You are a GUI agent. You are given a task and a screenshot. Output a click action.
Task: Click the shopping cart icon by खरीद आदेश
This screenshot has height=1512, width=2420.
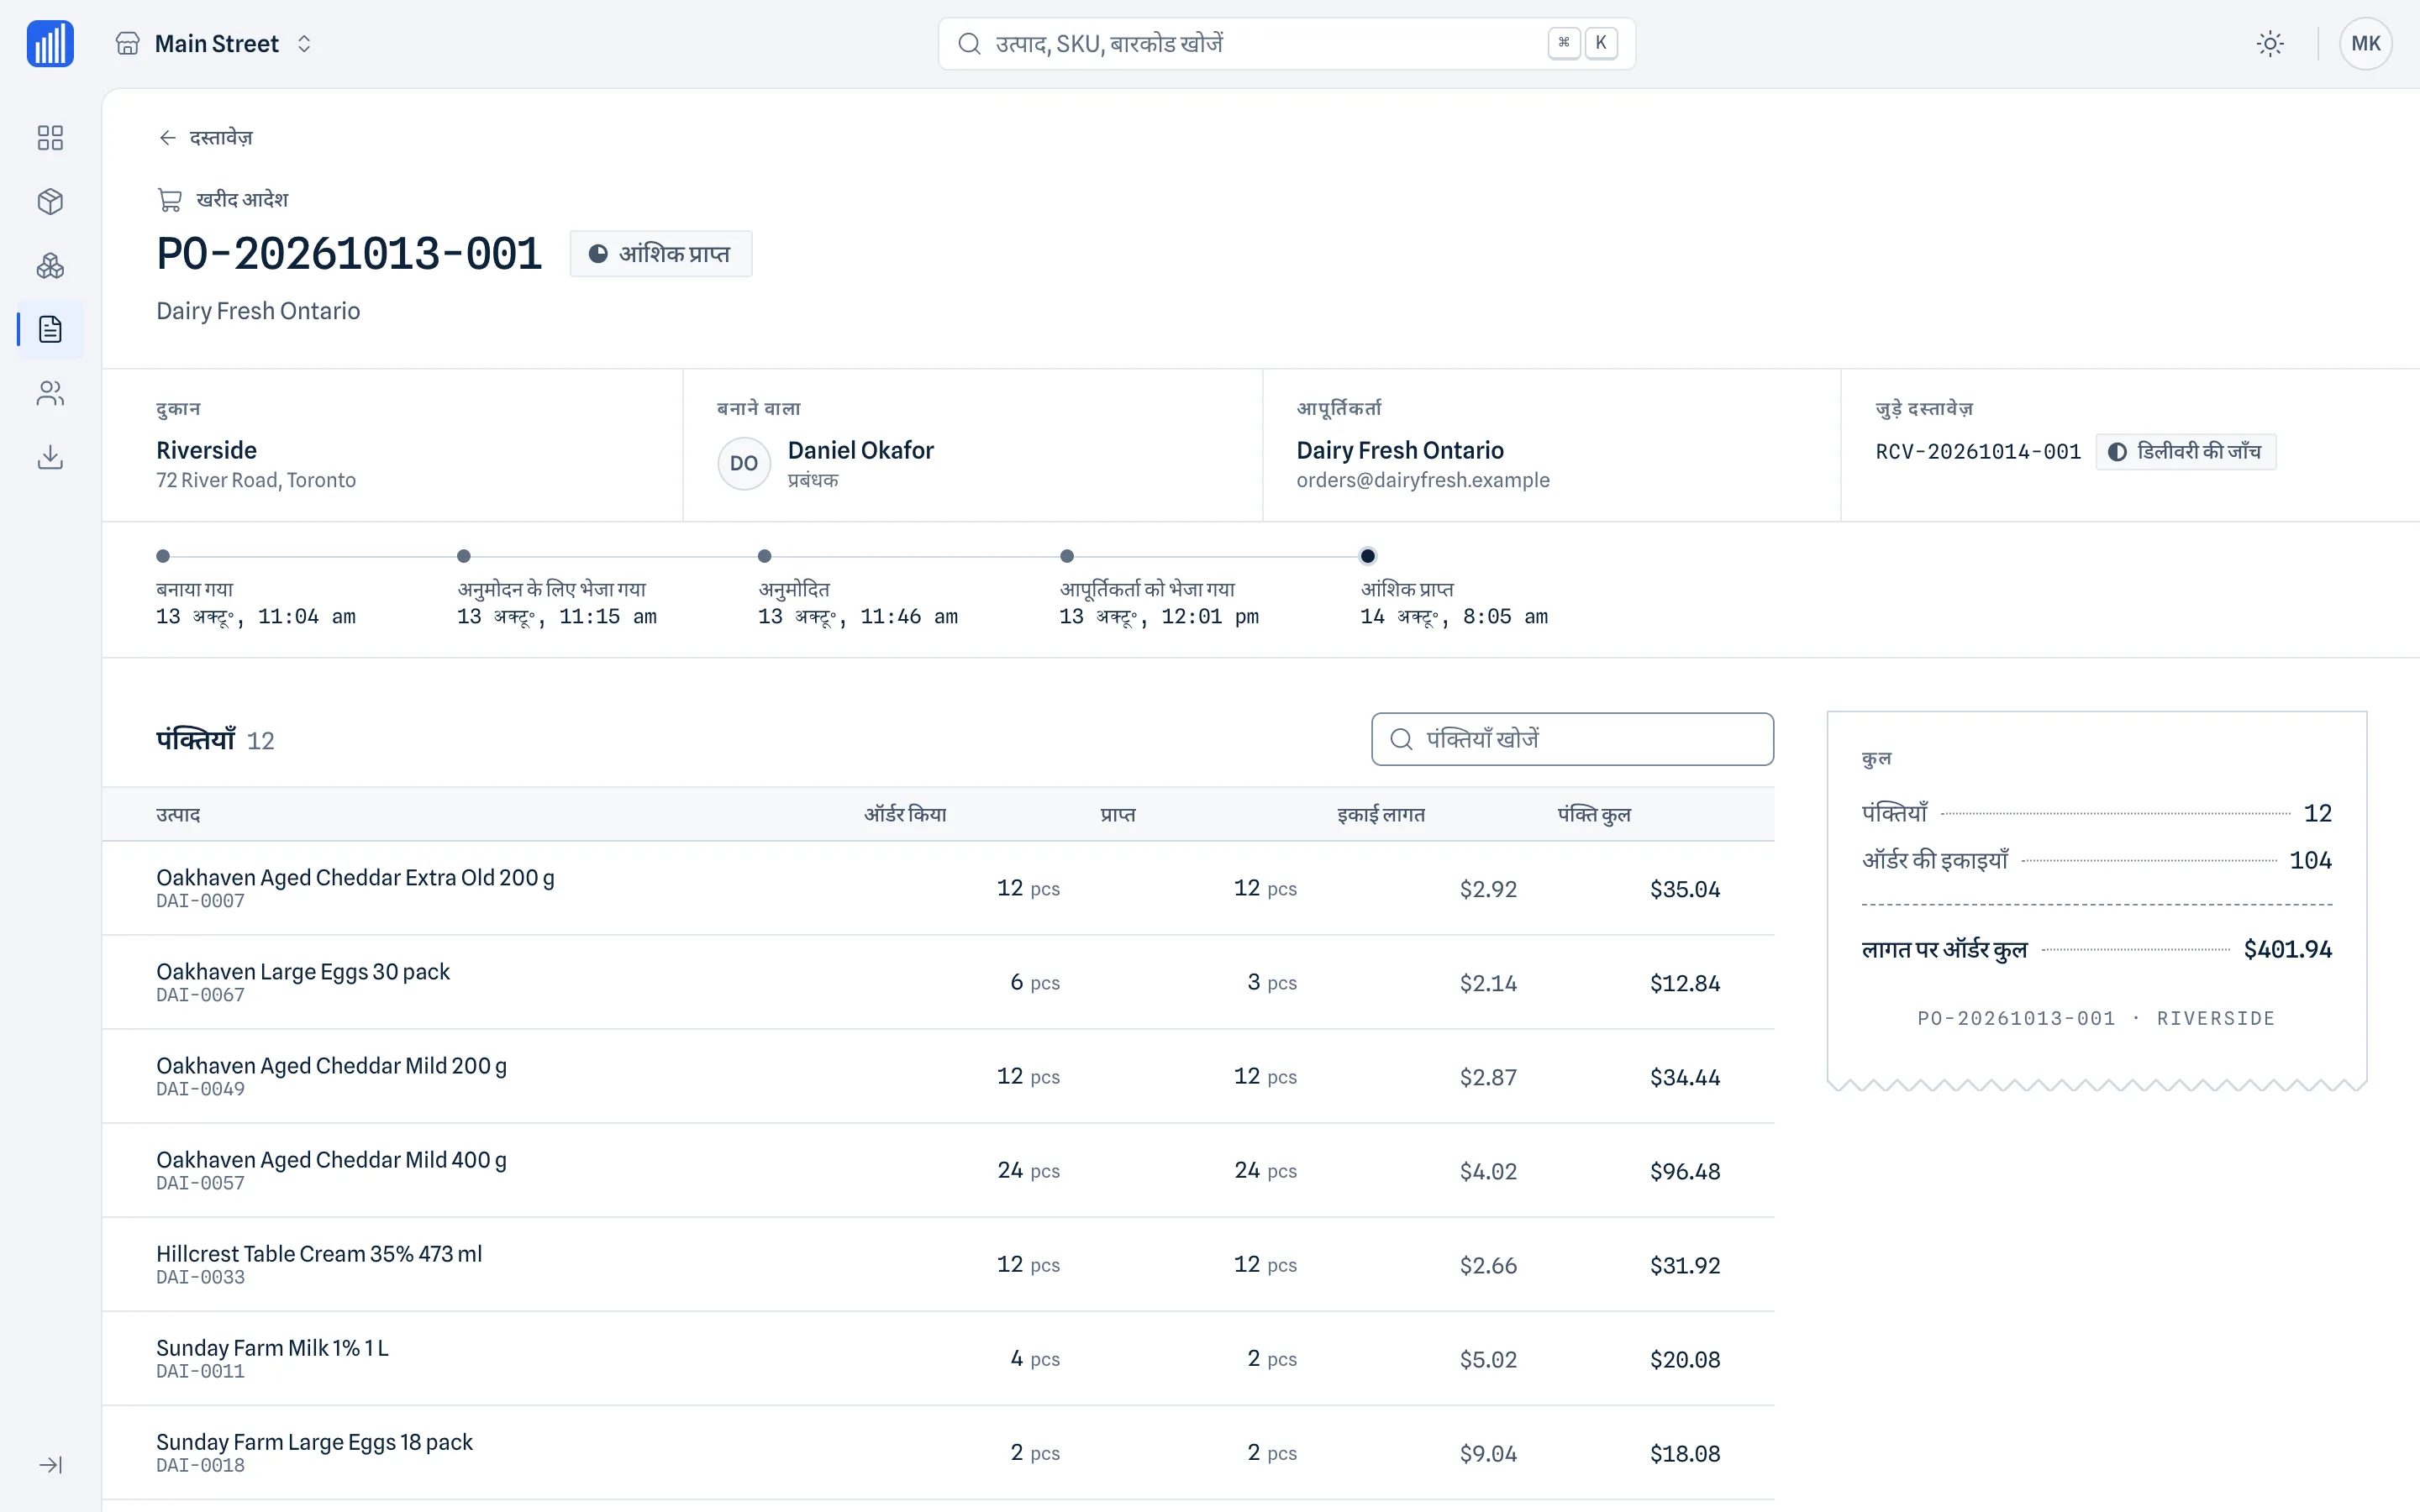tap(170, 200)
